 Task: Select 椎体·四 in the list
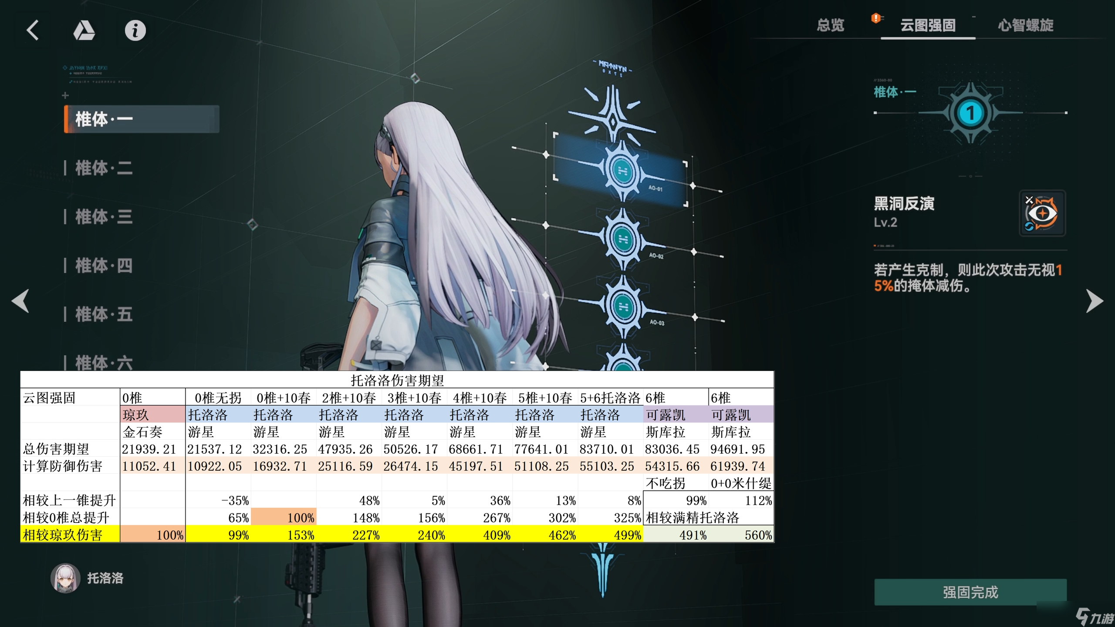(104, 265)
